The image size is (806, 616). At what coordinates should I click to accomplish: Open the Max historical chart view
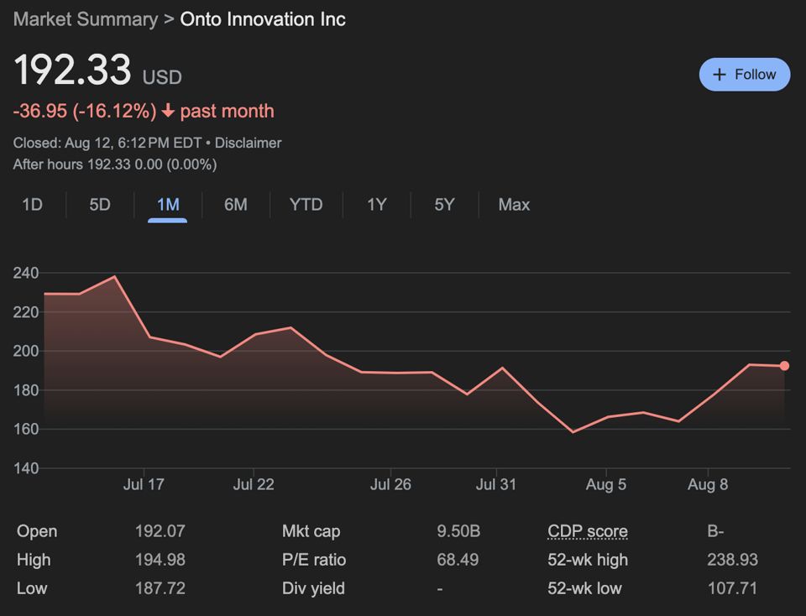coord(512,204)
